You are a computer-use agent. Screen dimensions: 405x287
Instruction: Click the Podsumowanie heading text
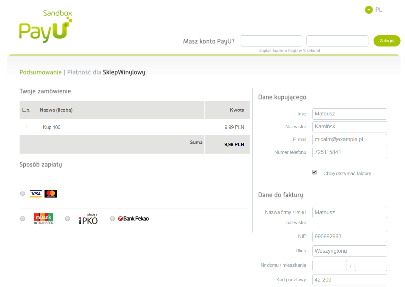point(40,72)
